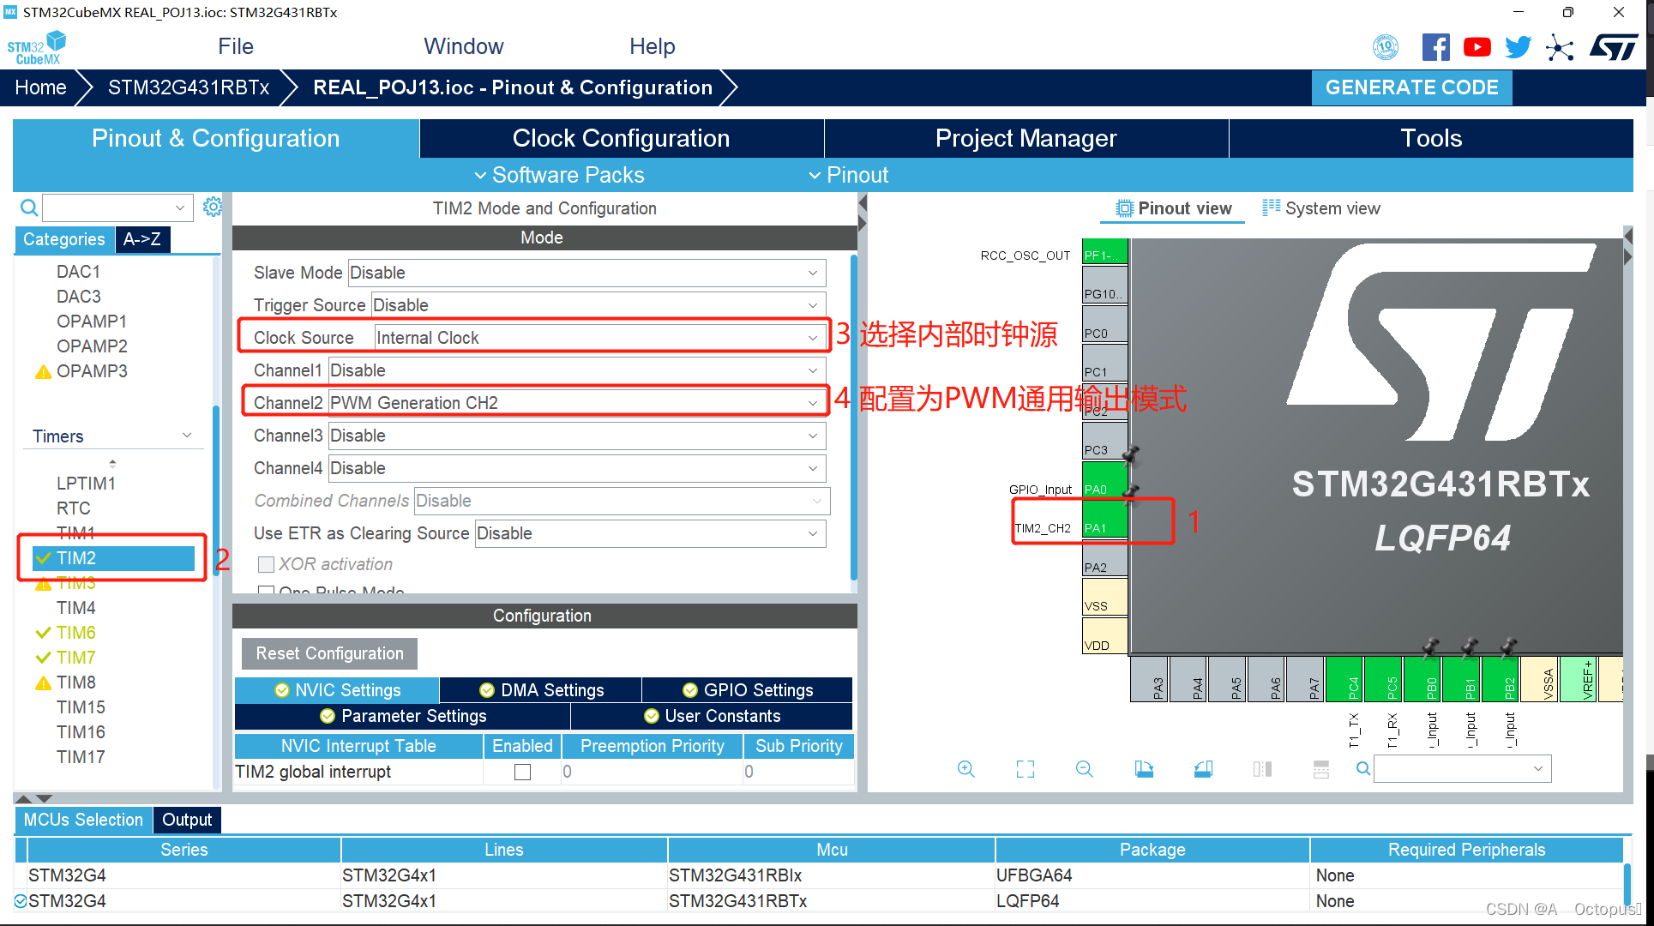Open the Channel2 PWM Generation dropdown
1654x926 pixels.
(x=577, y=403)
